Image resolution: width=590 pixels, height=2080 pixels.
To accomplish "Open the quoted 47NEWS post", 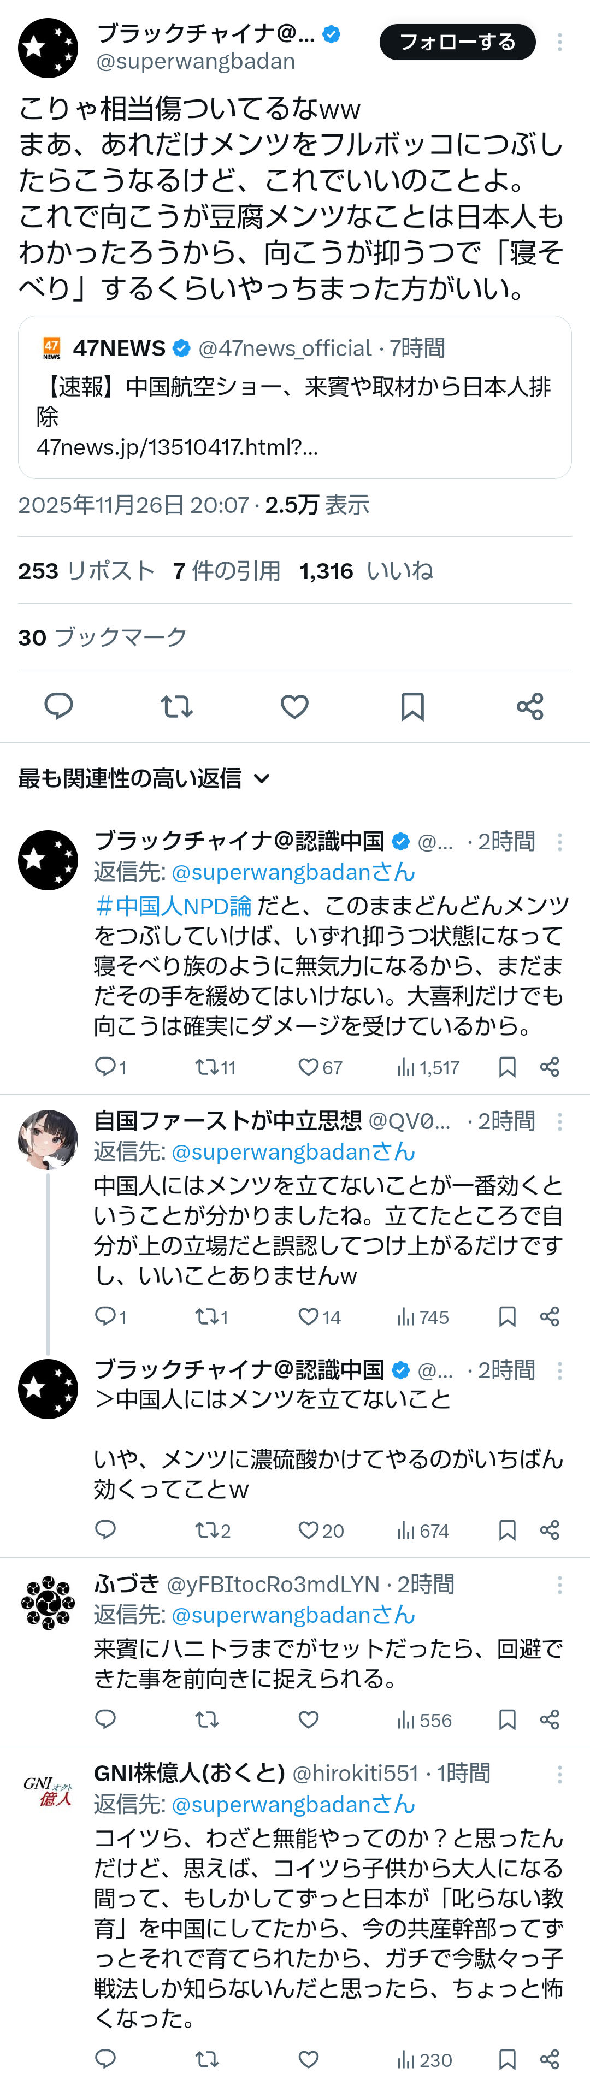I will click(x=294, y=397).
